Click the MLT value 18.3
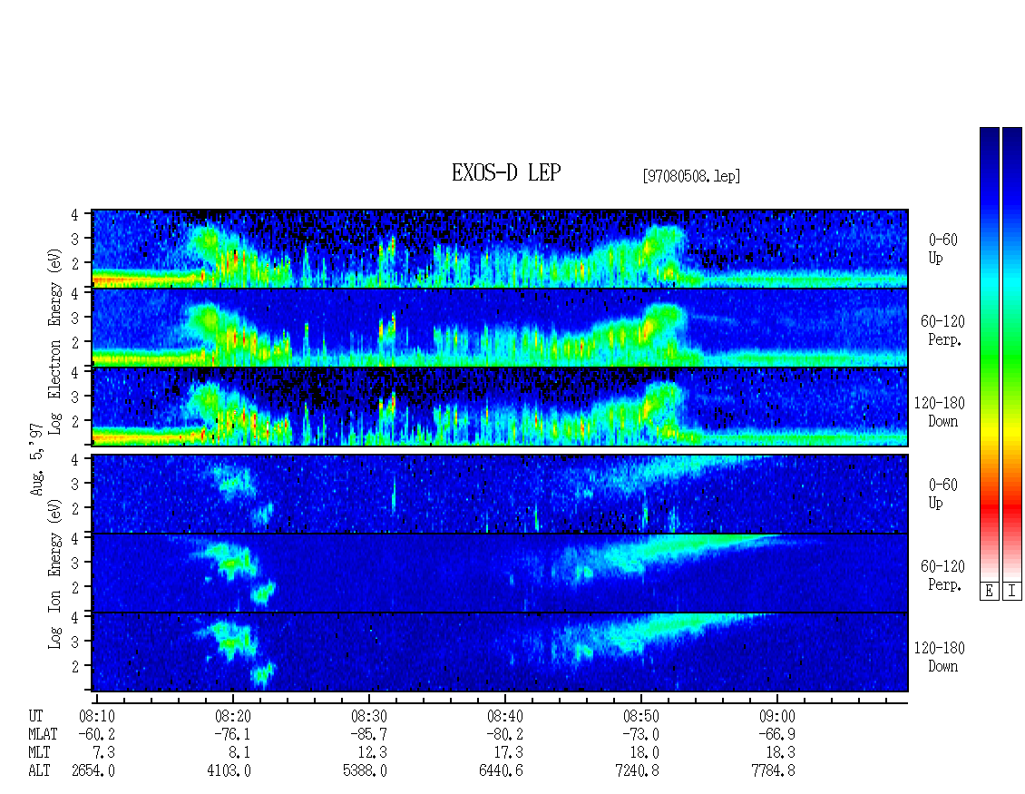 (780, 753)
